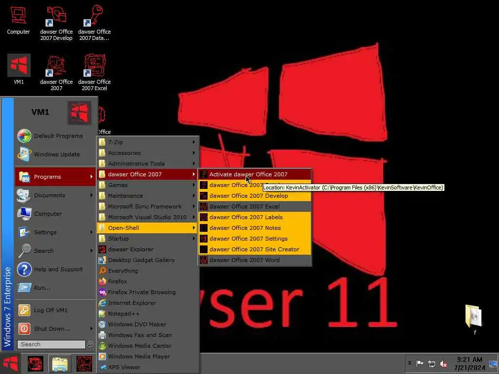Click the file explorer folder taskbar icon
The width and height of the screenshot is (499, 374).
(60, 364)
